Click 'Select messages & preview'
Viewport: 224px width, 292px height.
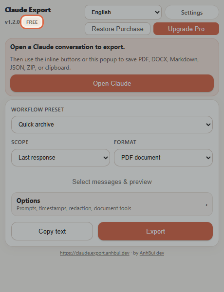click(112, 182)
